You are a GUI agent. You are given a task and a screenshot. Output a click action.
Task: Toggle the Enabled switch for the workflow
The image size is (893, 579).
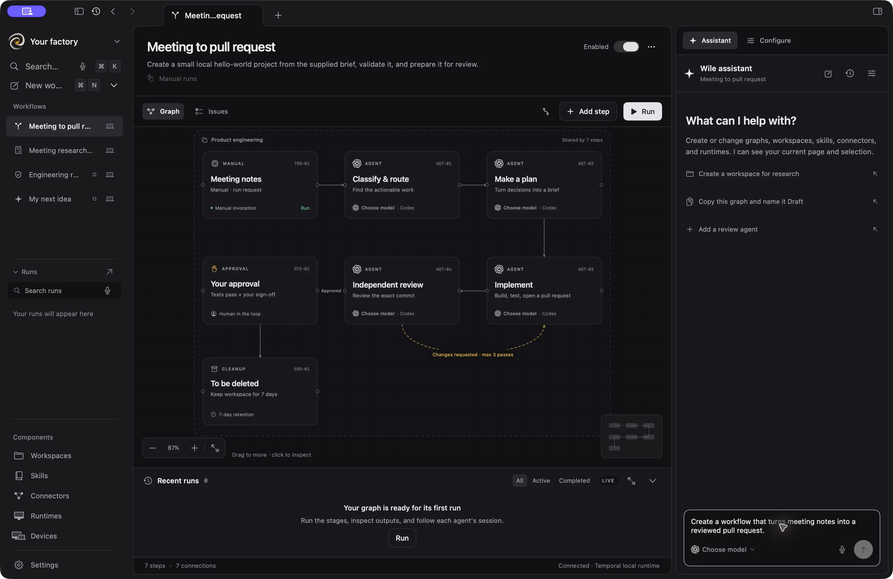pos(627,47)
